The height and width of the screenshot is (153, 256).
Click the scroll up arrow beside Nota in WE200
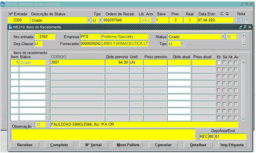(x=247, y=19)
